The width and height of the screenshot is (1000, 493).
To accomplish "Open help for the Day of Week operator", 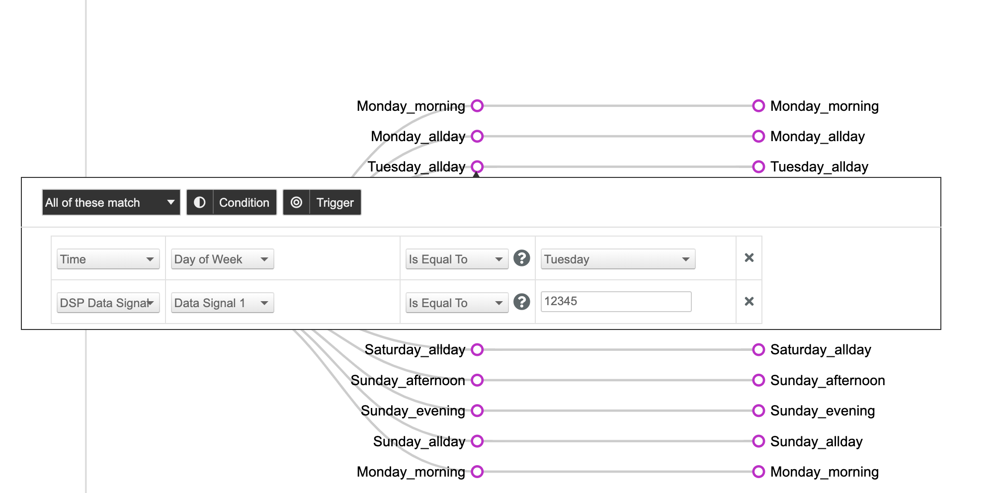I will pos(521,258).
